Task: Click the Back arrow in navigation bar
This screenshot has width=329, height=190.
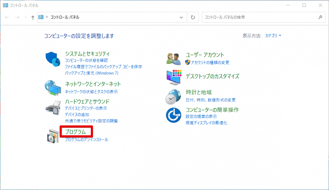Action: click(7, 18)
